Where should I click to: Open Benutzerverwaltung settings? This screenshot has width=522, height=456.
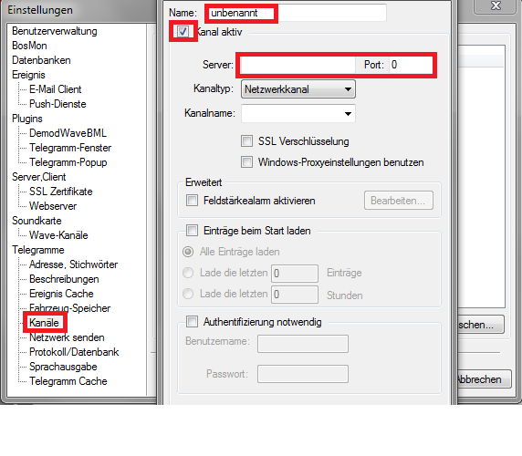click(55, 31)
